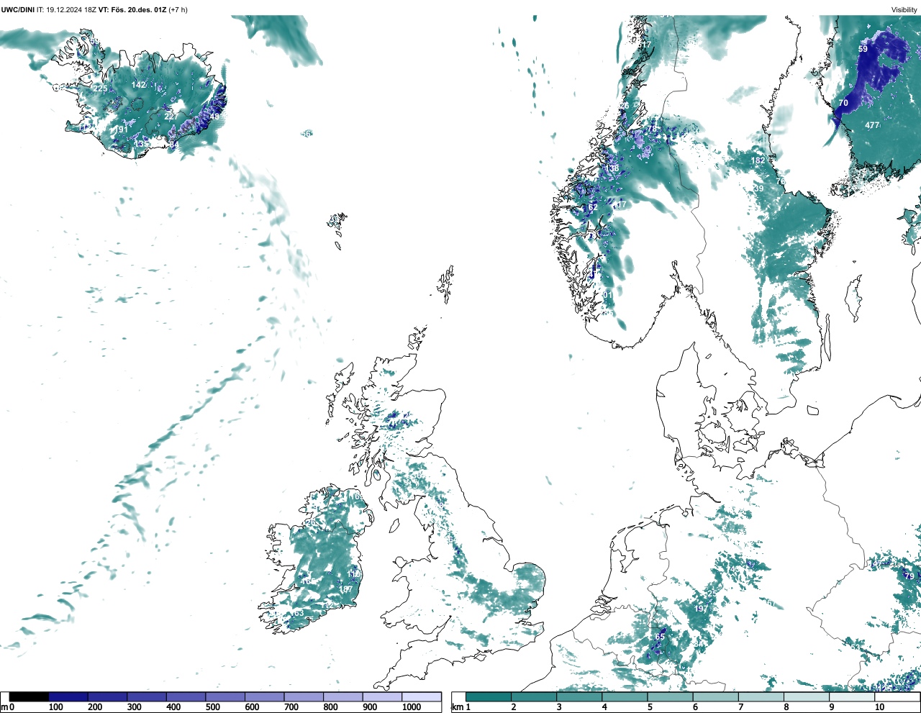921x713 pixels.
Task: Click the '225' value over western Iceland
Action: [100, 88]
